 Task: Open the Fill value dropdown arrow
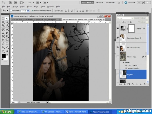point(147,22)
